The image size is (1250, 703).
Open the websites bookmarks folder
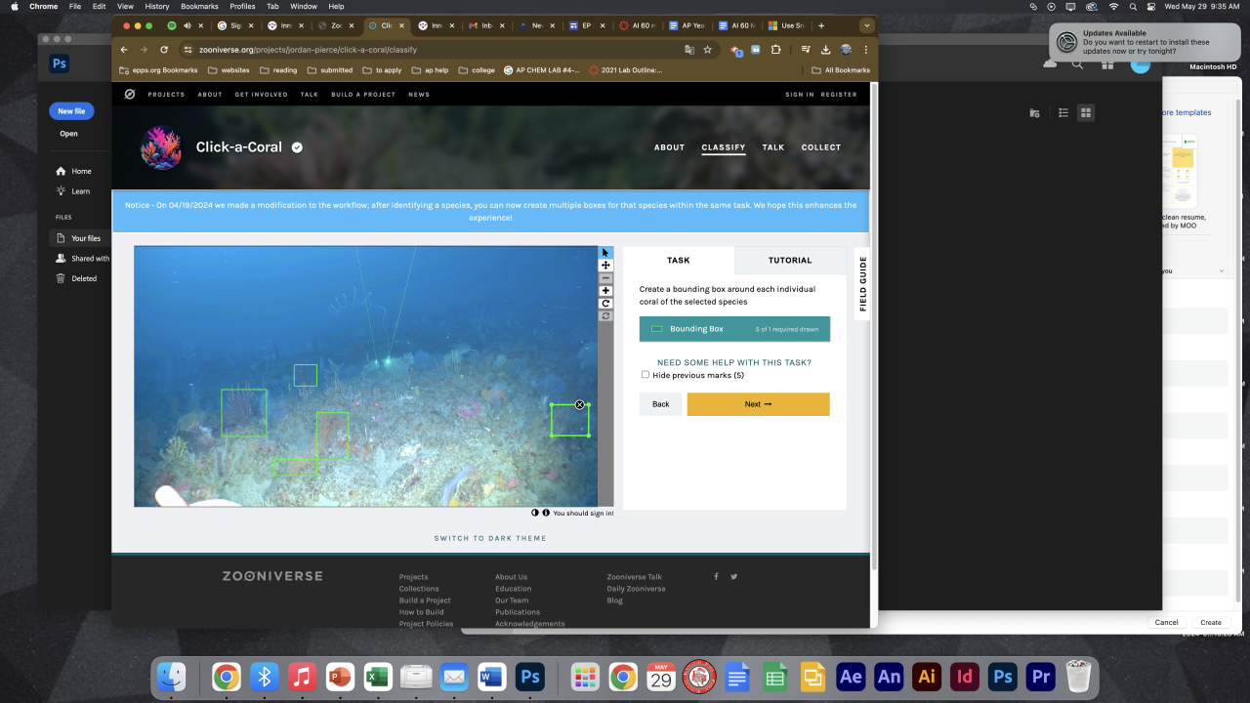coord(229,70)
